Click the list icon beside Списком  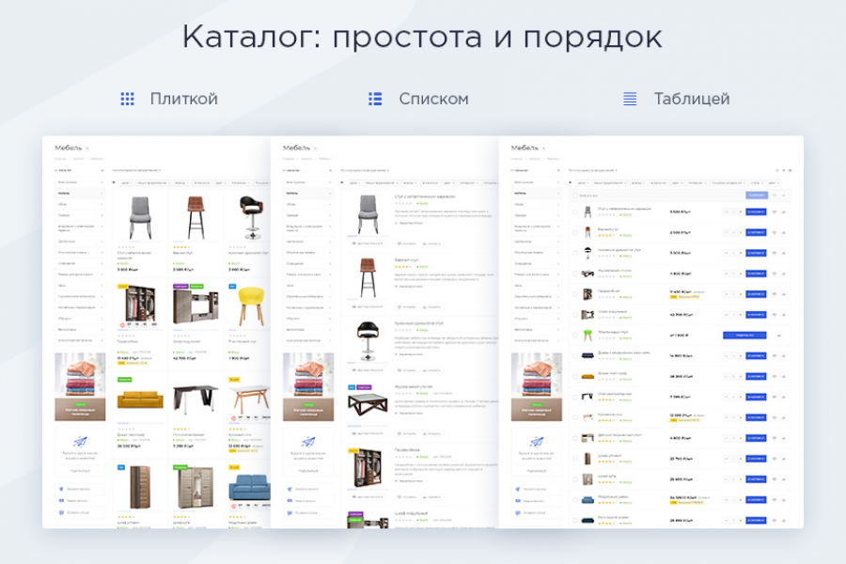click(x=375, y=99)
